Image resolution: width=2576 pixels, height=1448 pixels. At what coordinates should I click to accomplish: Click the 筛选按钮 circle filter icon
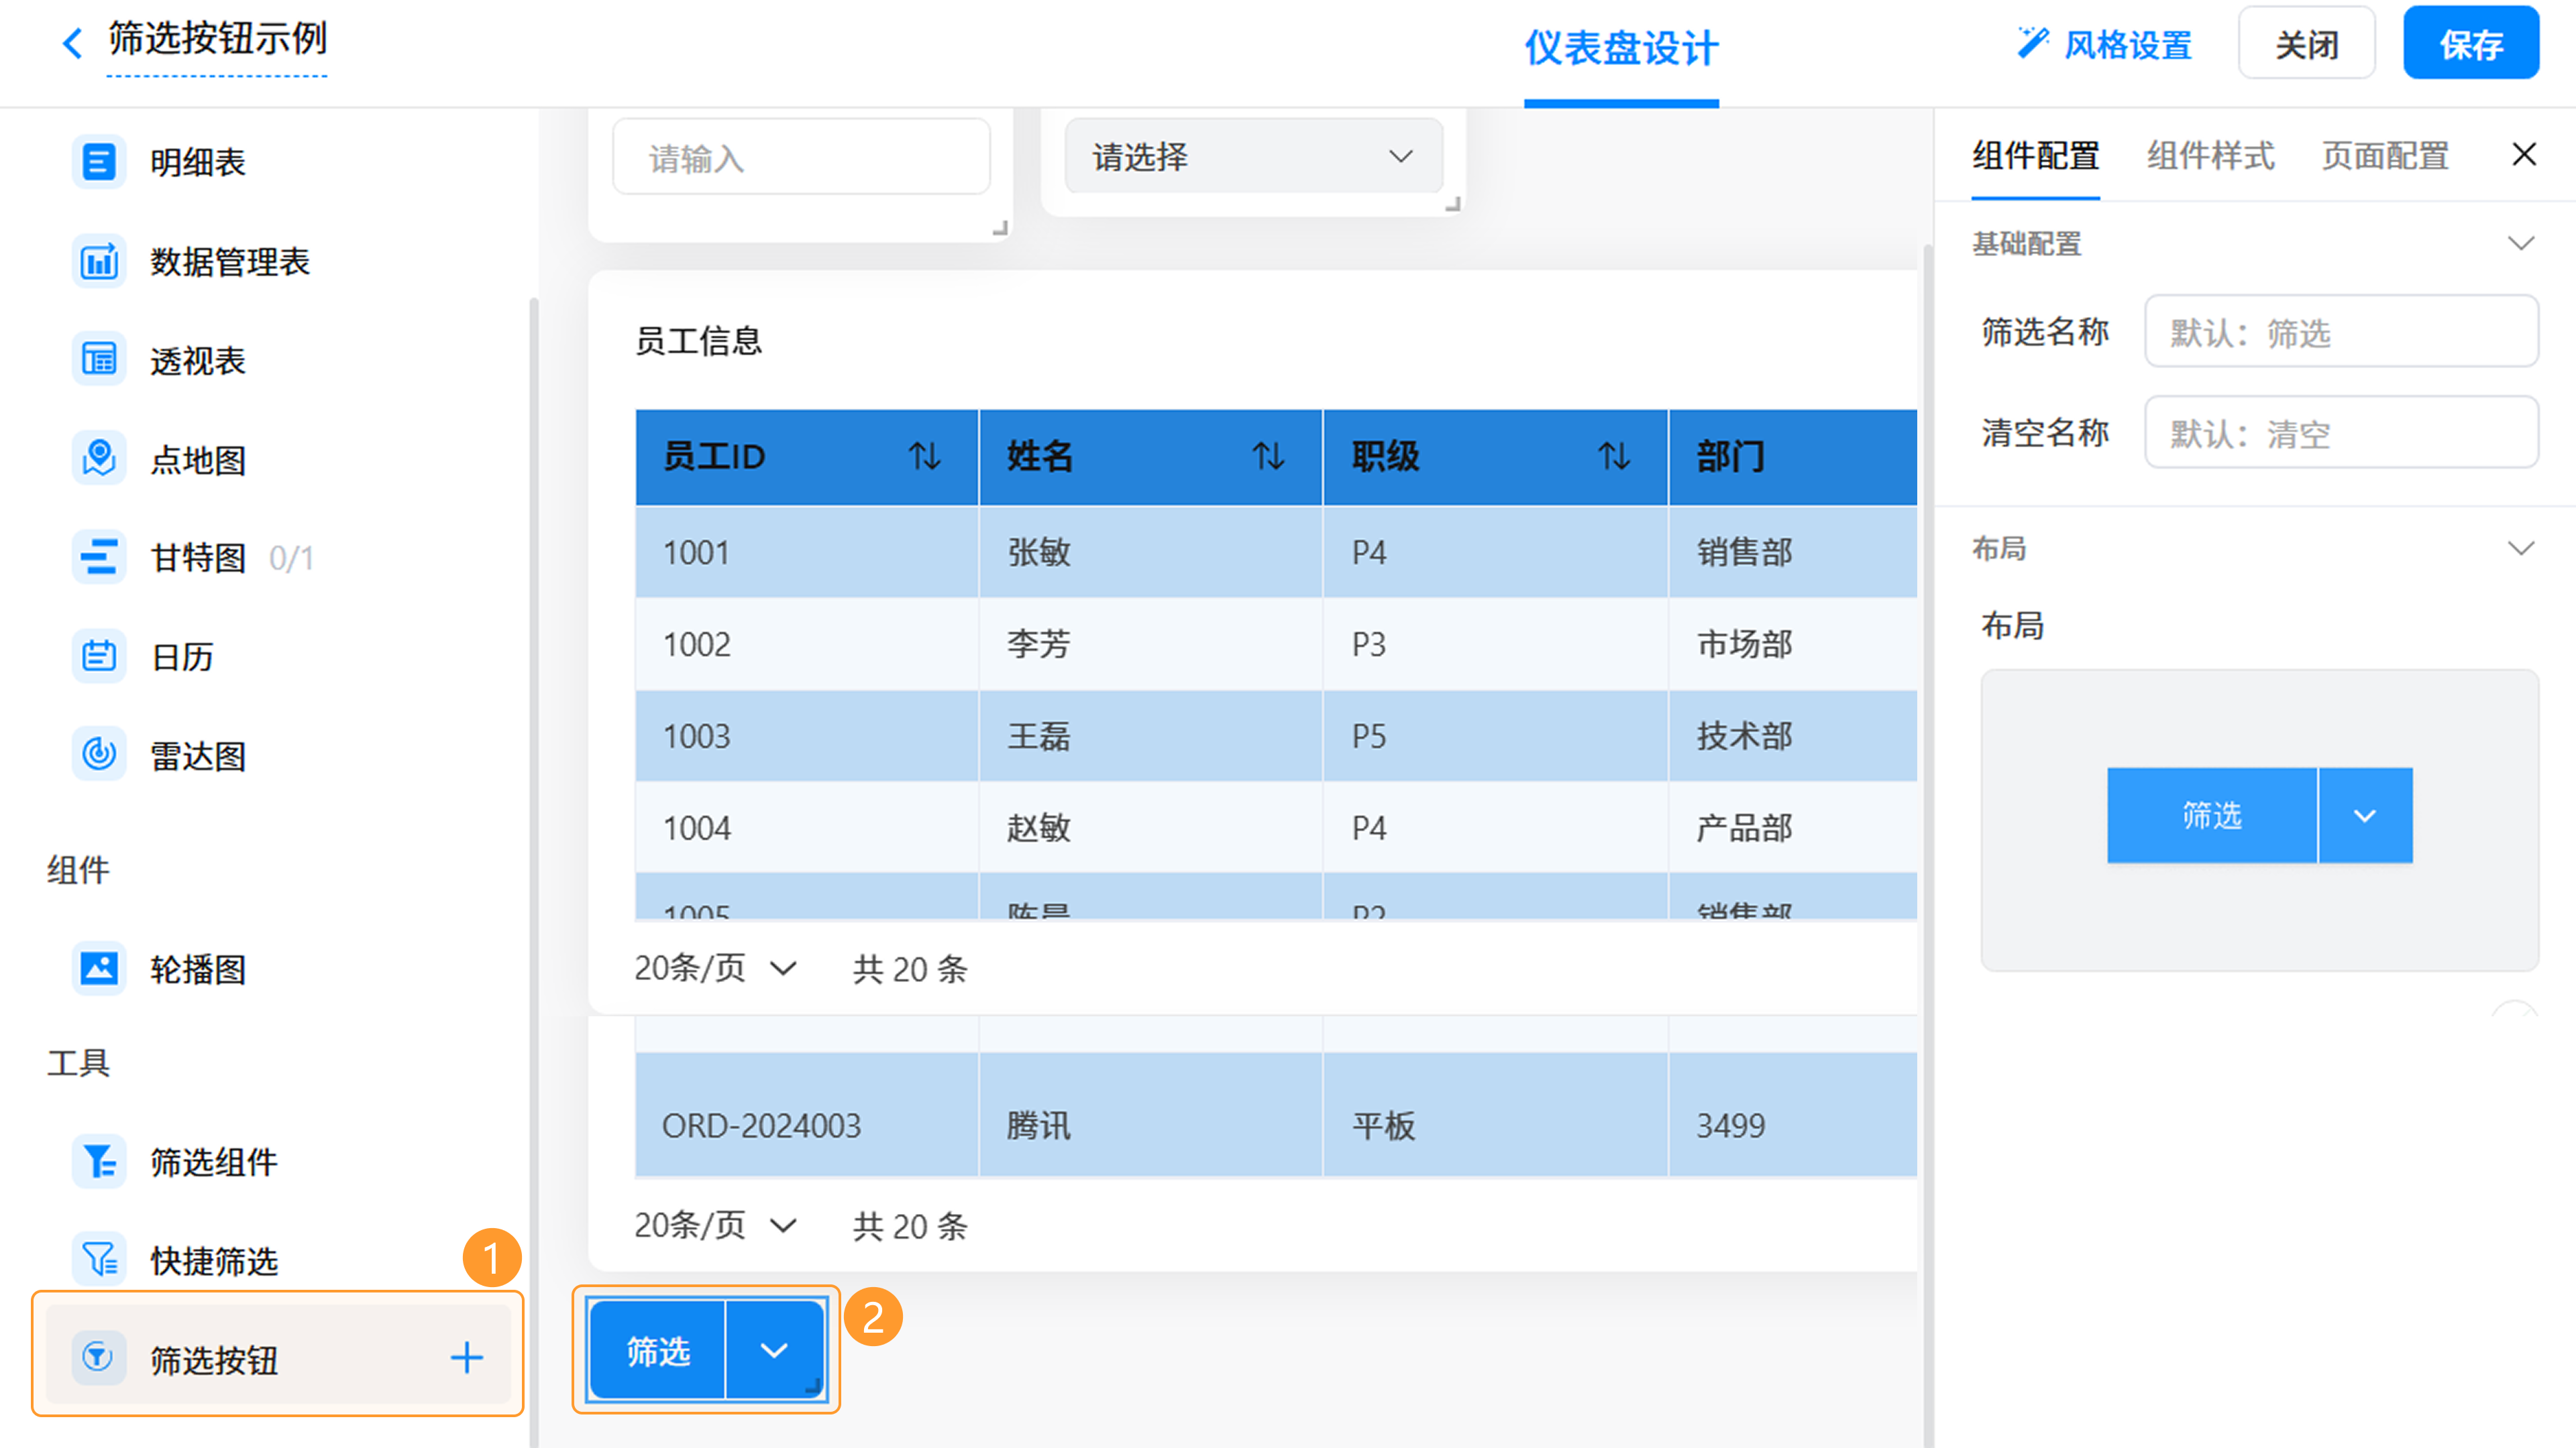[99, 1358]
